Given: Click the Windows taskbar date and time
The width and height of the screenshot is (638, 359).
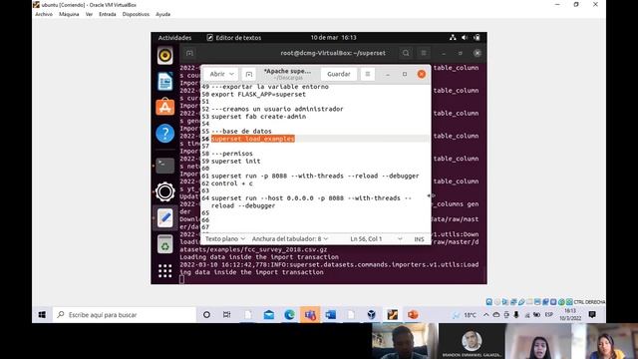Looking at the screenshot, I should click(x=570, y=315).
